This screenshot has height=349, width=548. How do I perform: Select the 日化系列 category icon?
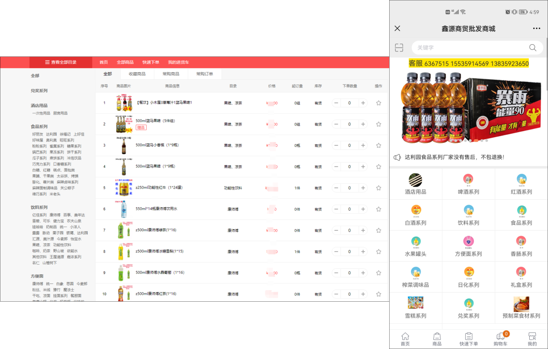[x=468, y=272]
